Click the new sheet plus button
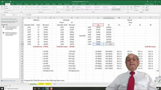This screenshot has width=161, height=90. tap(55, 84)
